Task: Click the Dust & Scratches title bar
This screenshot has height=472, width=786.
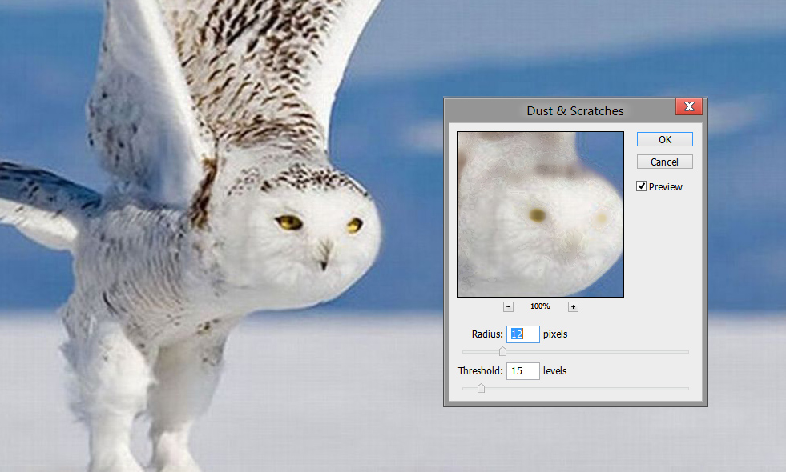Action: click(575, 110)
